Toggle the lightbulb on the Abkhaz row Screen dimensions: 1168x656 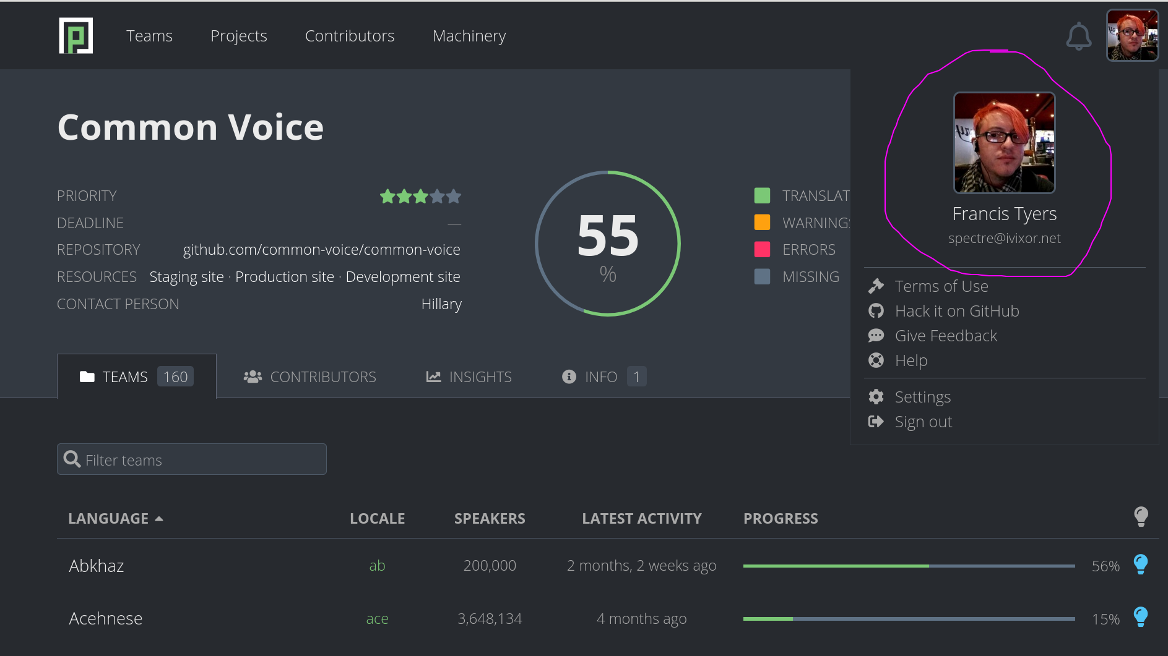click(1141, 564)
